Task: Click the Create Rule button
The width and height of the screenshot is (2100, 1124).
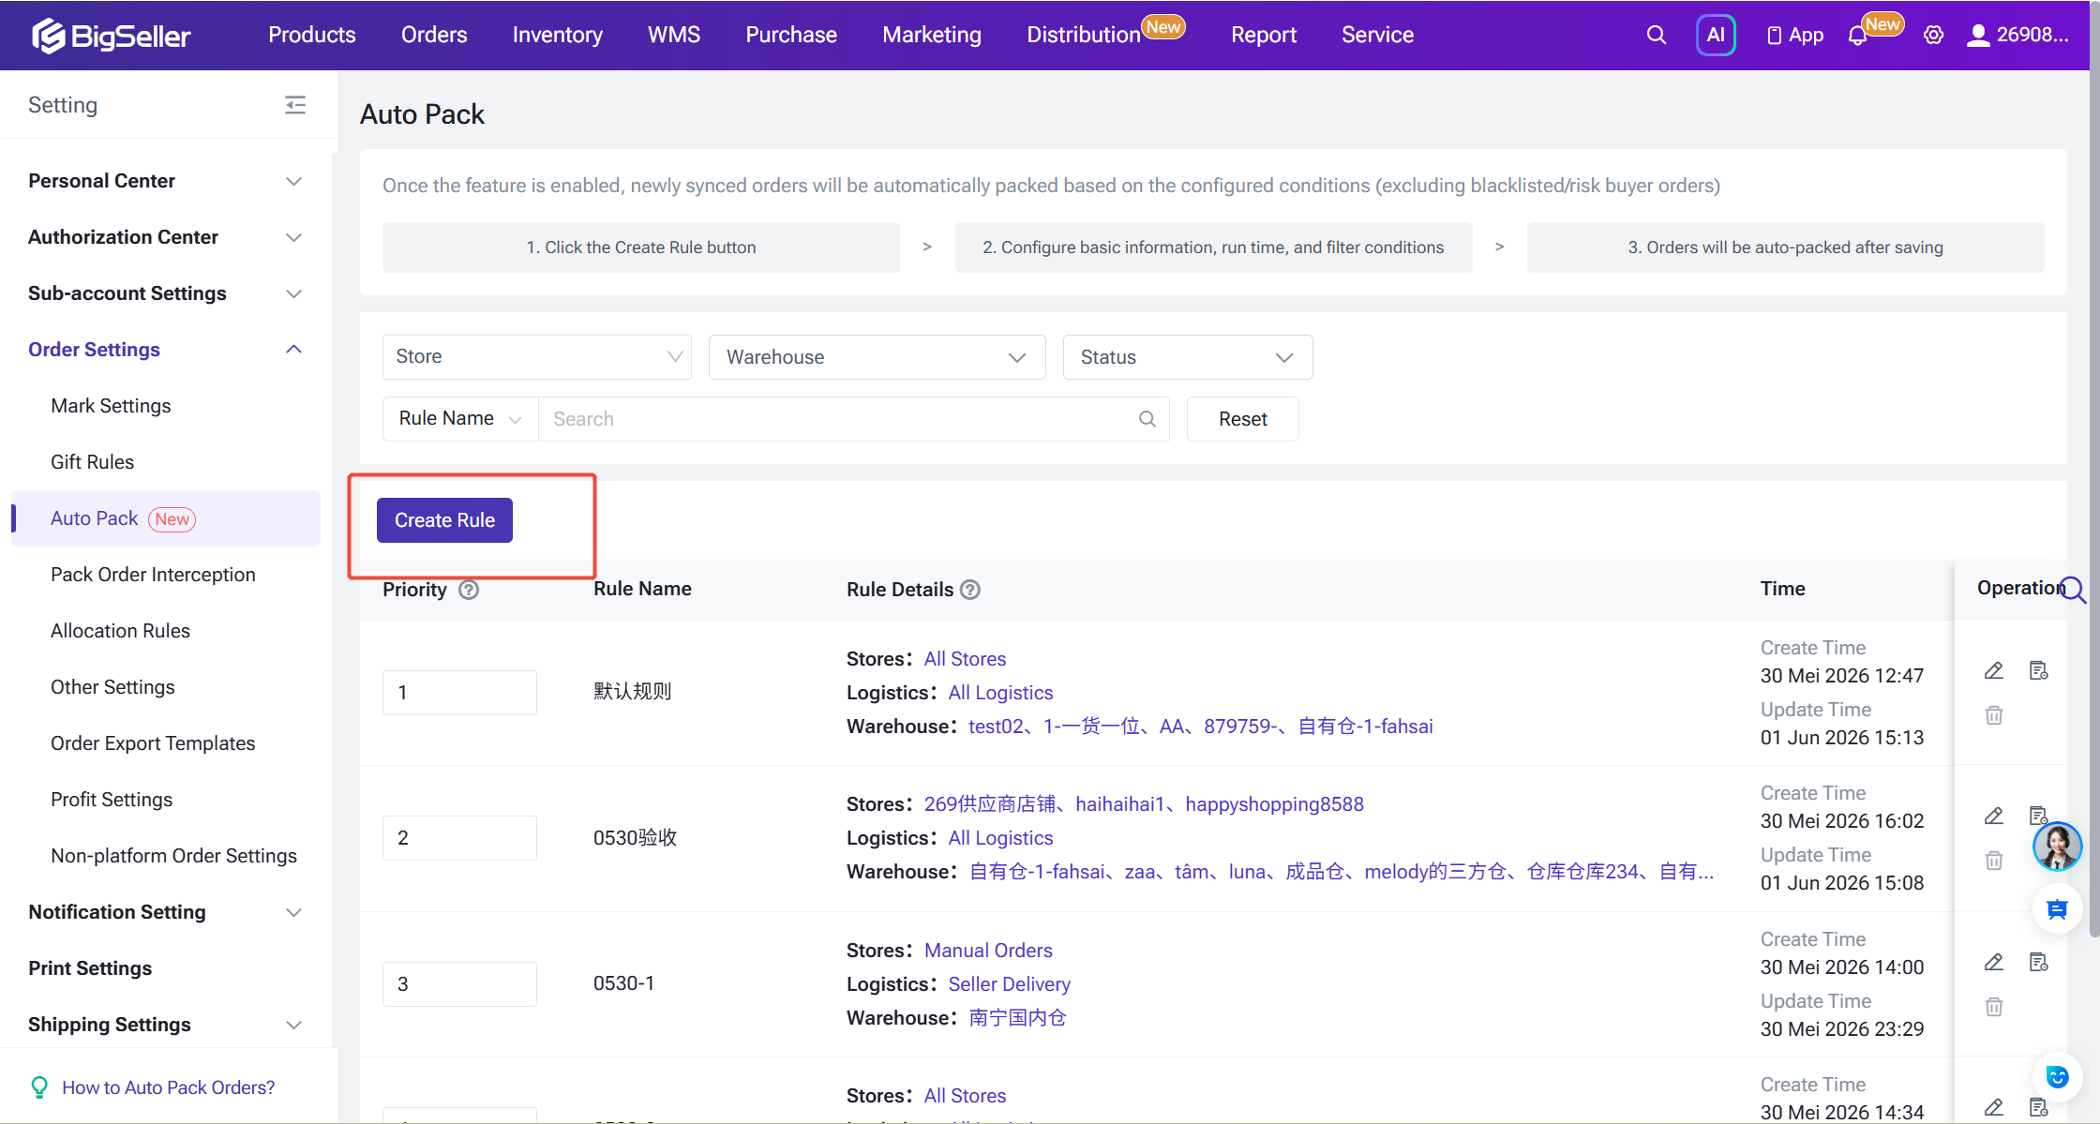Action: coord(444,520)
